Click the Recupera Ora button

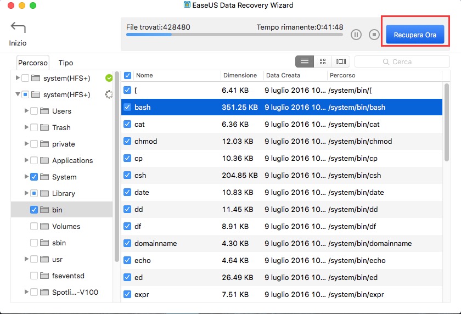click(x=415, y=35)
